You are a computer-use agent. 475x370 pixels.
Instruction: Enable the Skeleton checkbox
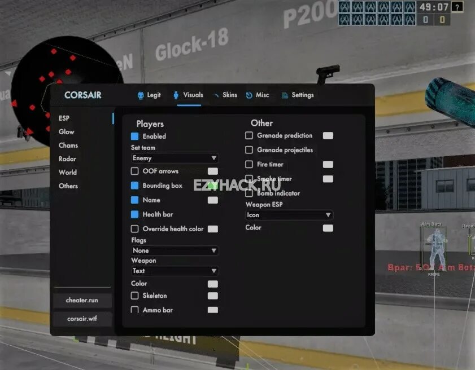click(135, 296)
